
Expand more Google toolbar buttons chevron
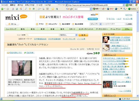[x=121, y=9]
